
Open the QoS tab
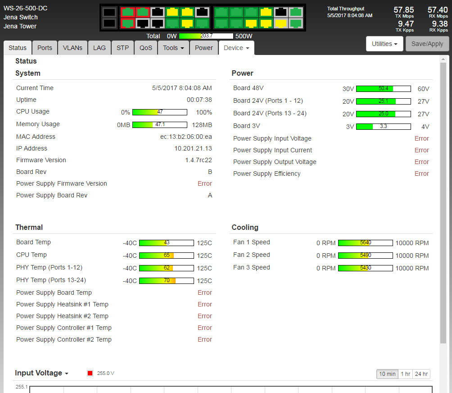click(x=146, y=48)
